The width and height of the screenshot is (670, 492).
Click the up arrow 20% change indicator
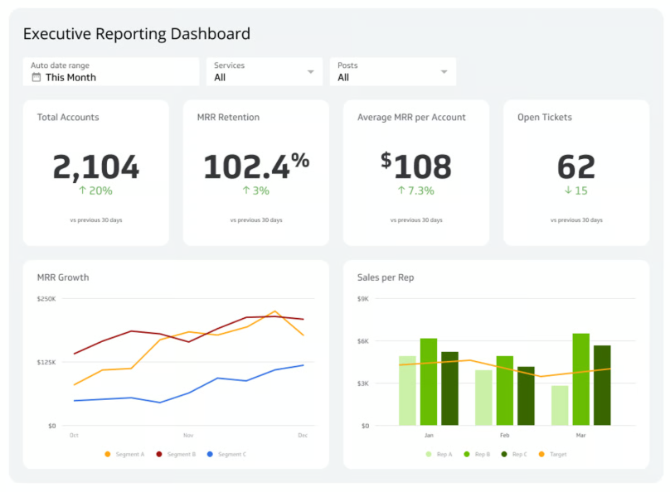pos(95,191)
